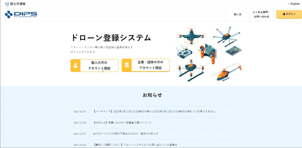Click the drones illustration image
Viewport: 302px width, 148px height.
point(209,54)
